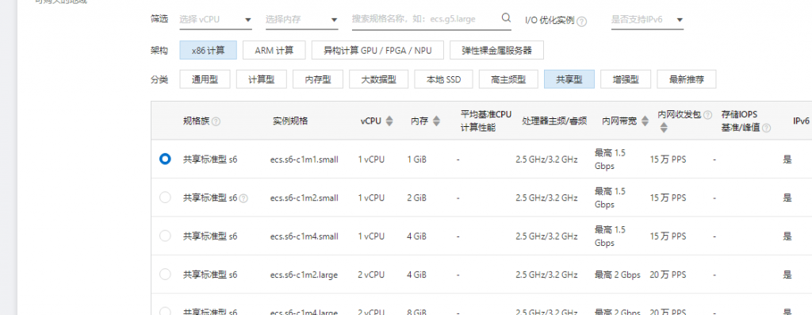Select 弹性裸金属服务器 architecture
This screenshot has width=812, height=315.
coord(496,50)
